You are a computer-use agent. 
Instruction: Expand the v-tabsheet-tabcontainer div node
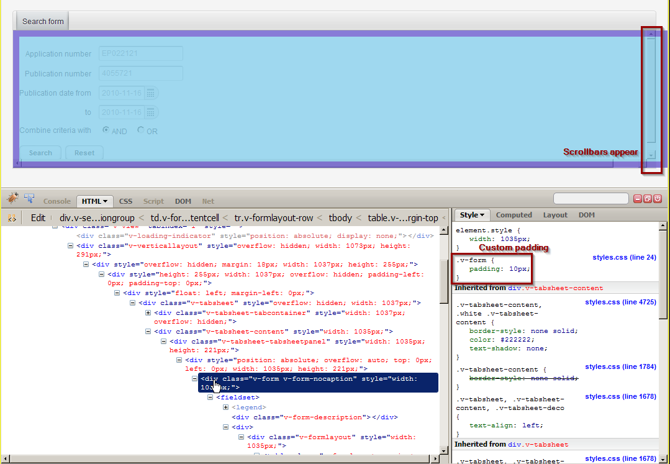click(149, 313)
